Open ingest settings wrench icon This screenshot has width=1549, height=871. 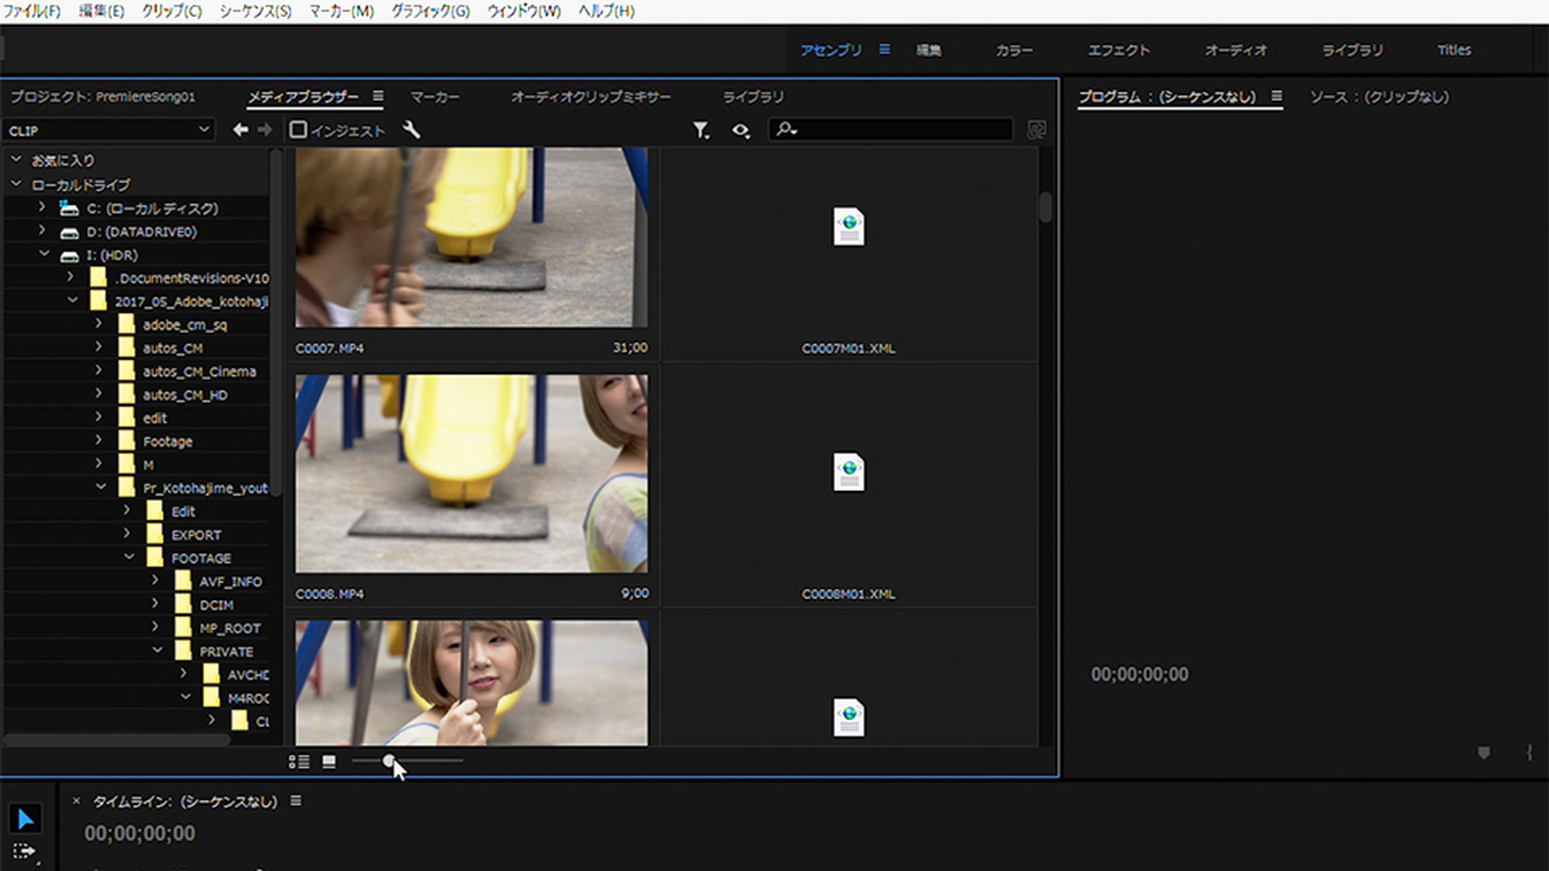(x=411, y=130)
